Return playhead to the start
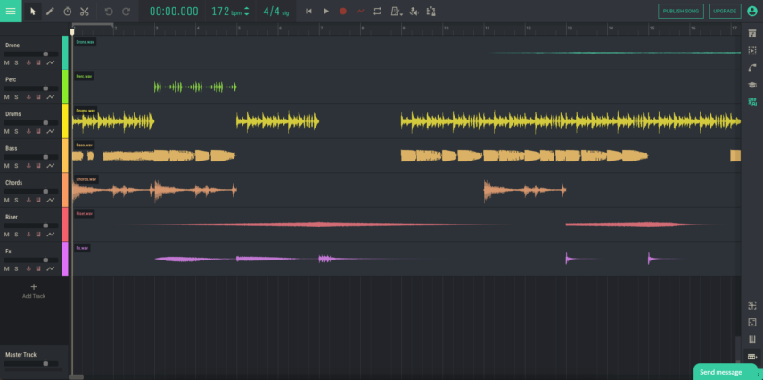The width and height of the screenshot is (763, 380). coord(308,12)
